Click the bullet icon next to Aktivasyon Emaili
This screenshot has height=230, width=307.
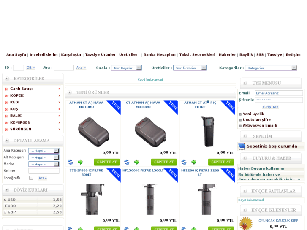point(240,126)
